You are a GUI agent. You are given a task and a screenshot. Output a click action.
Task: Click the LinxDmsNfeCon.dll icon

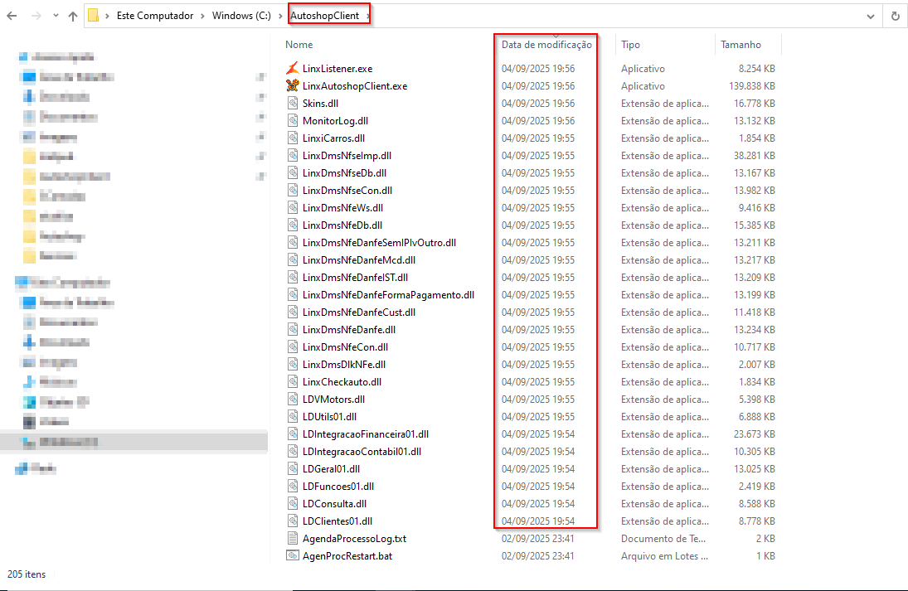tap(293, 346)
